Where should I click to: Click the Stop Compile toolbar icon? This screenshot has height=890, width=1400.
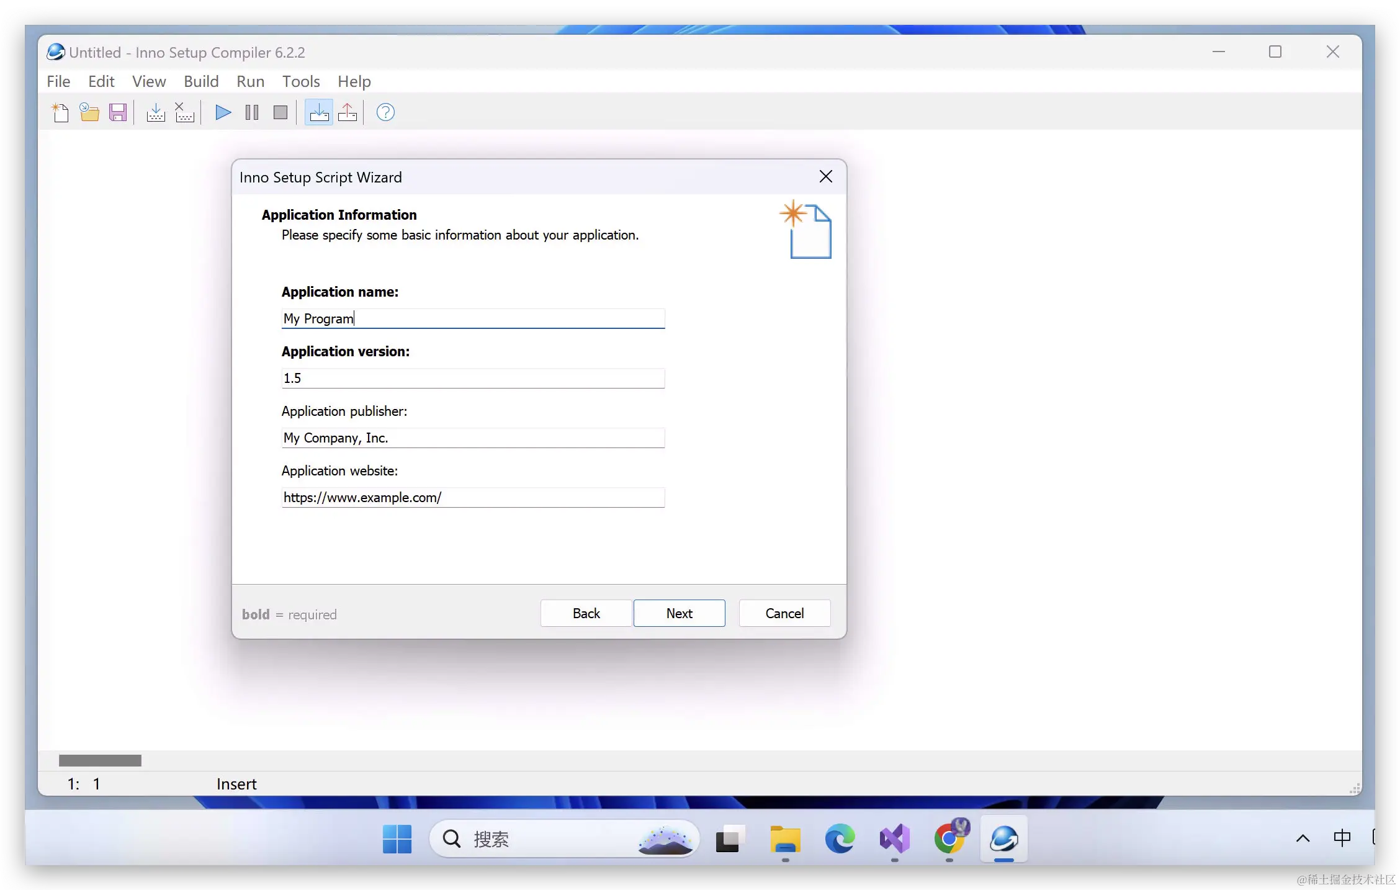point(184,112)
